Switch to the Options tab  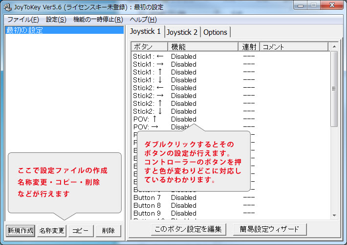pyautogui.click(x=215, y=32)
